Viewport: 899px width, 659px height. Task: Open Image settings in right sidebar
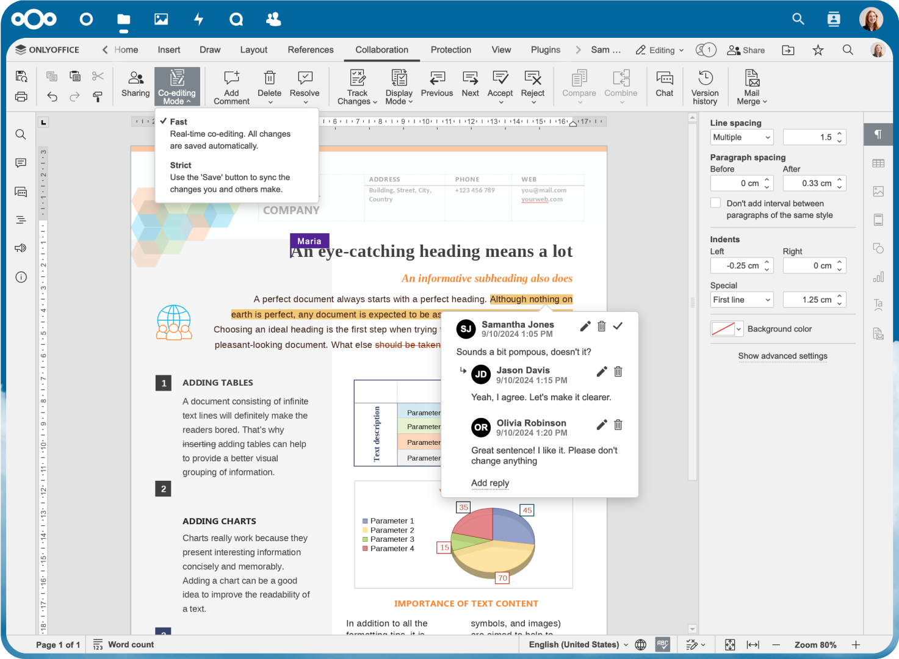point(878,191)
